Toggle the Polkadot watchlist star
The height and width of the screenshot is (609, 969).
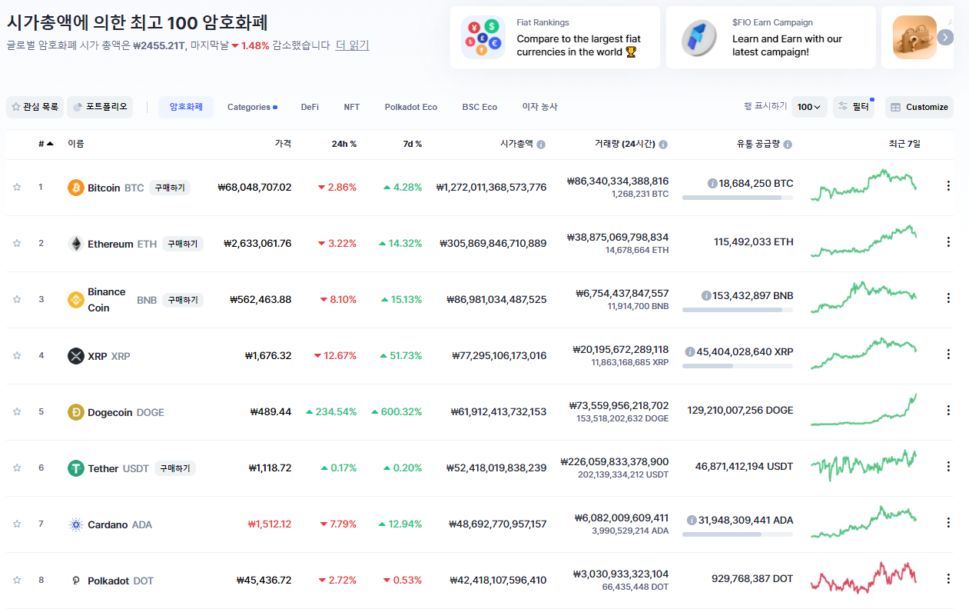coord(16,581)
